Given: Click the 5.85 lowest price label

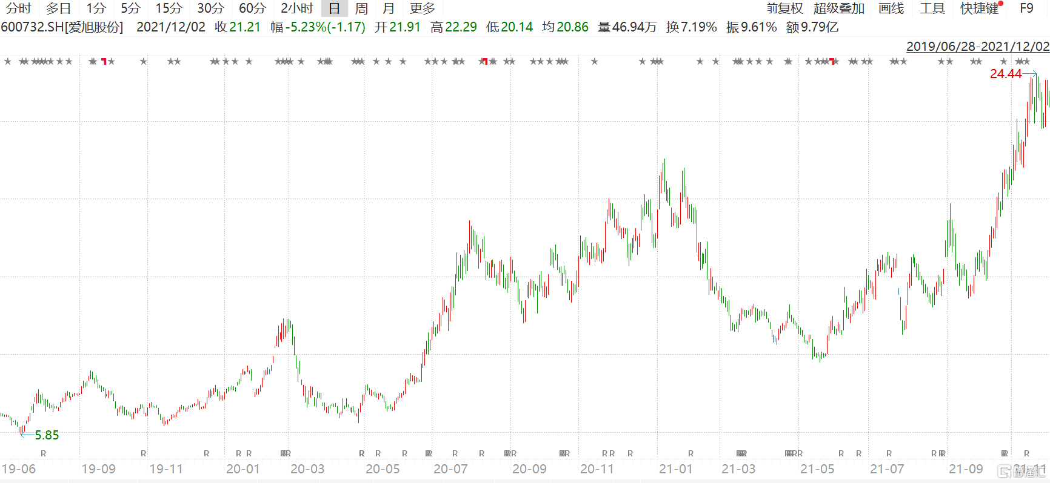Looking at the screenshot, I should 47,435.
